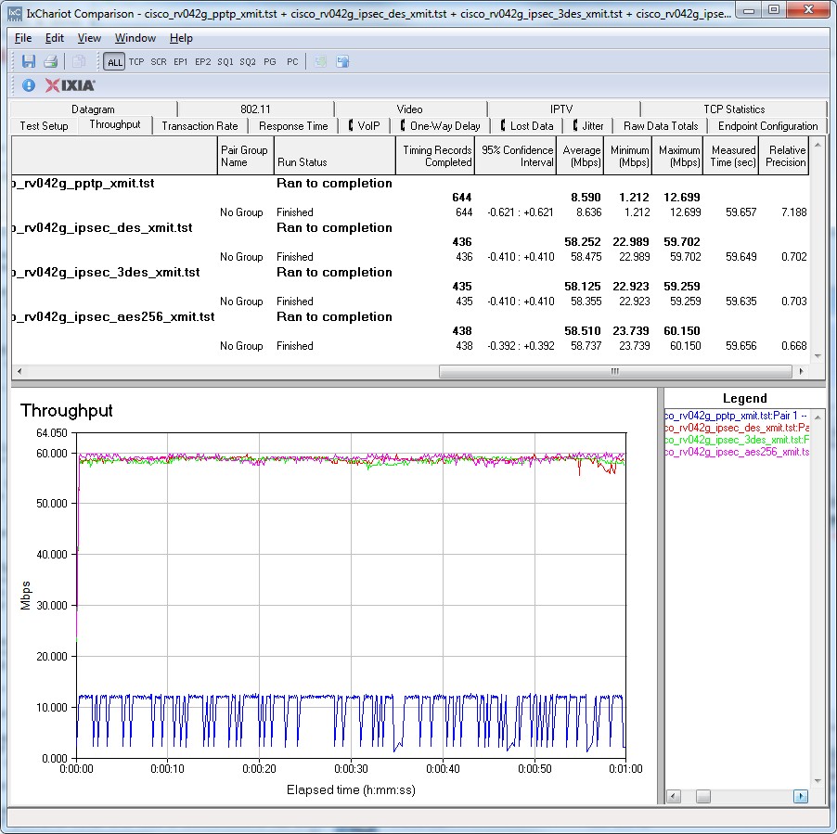Click the table's vertical scroll up arrow
Viewport: 837px width, 834px height.
pos(818,144)
